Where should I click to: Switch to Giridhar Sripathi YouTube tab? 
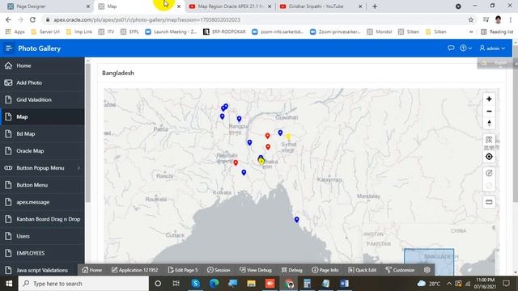tap(321, 6)
